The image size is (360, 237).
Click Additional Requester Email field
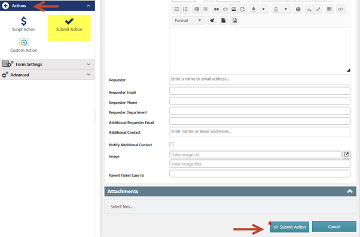[260, 121]
